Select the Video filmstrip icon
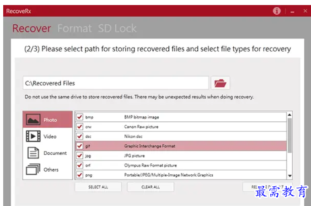The width and height of the screenshot is (311, 206). pos(33,136)
